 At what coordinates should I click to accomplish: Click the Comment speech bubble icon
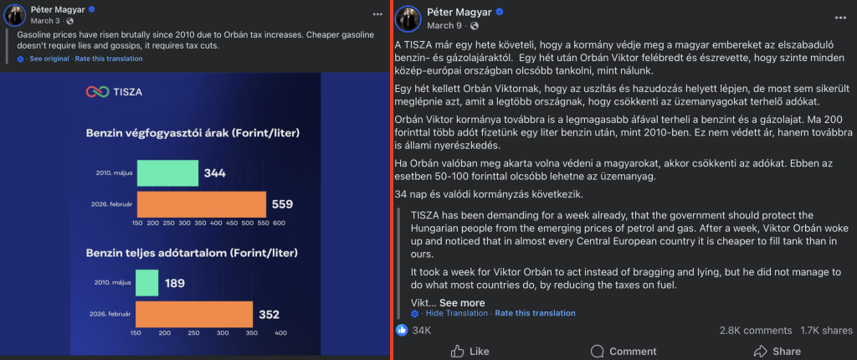click(x=597, y=351)
